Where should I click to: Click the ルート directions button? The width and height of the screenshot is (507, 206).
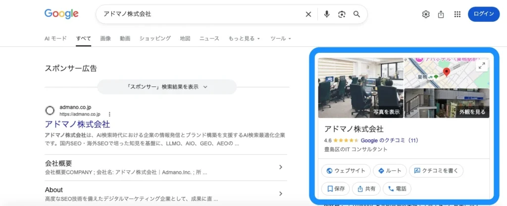click(x=390, y=171)
